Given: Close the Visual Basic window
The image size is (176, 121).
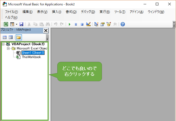Looking at the screenshot, I should (x=170, y=4).
